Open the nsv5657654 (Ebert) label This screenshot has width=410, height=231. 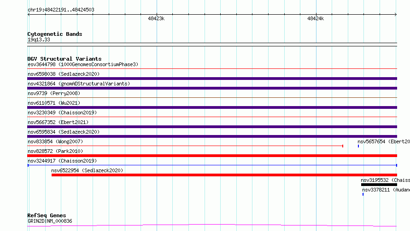[x=384, y=141]
